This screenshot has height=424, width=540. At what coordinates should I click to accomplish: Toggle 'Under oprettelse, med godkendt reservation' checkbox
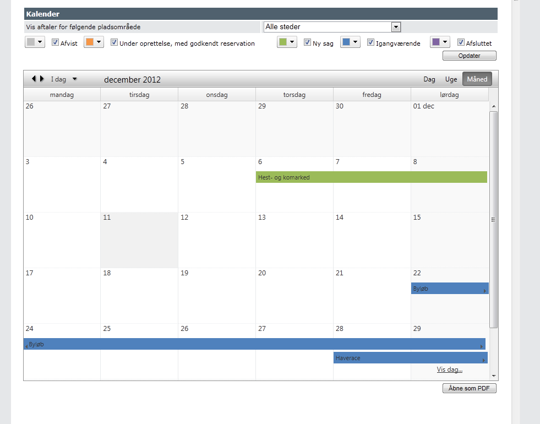114,42
